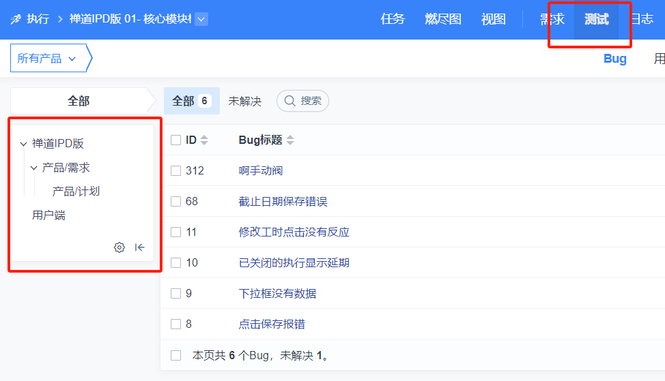
Task: Collapse the 禅道IPD版 tree node
Action: pyautogui.click(x=23, y=144)
